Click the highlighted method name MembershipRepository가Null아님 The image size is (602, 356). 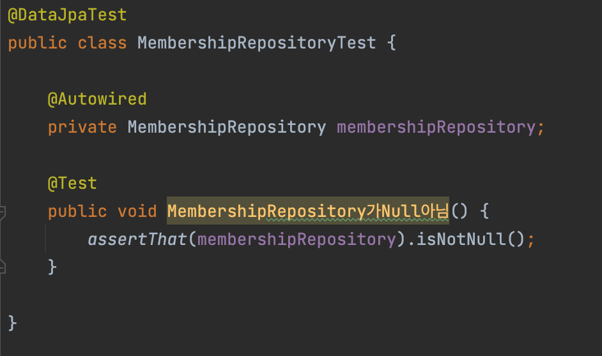click(x=308, y=211)
